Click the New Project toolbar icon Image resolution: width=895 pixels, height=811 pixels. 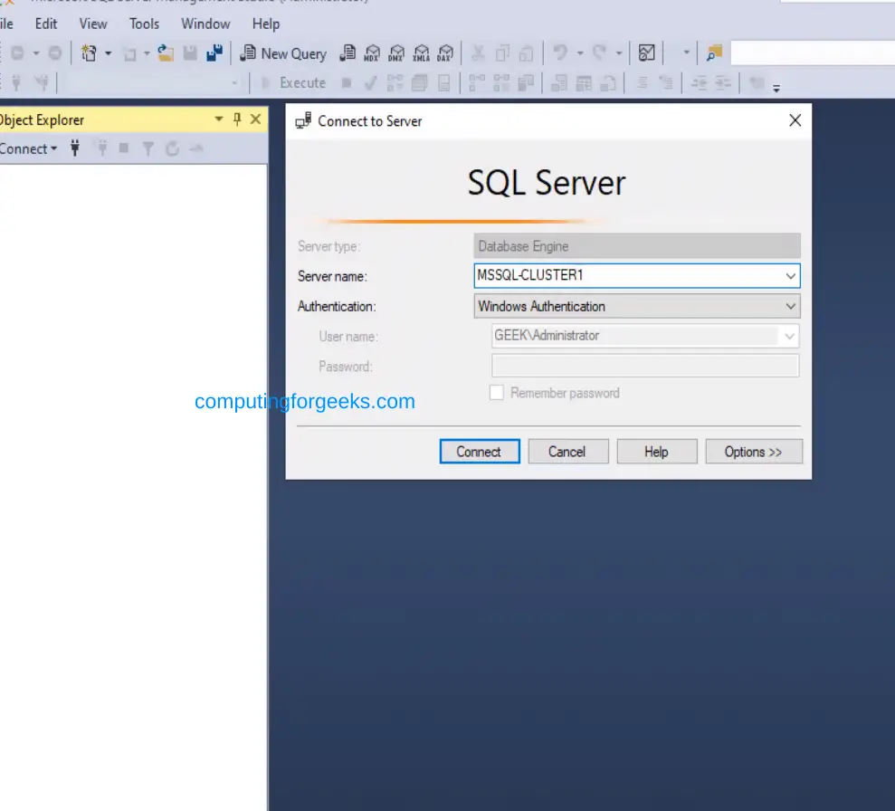[89, 53]
